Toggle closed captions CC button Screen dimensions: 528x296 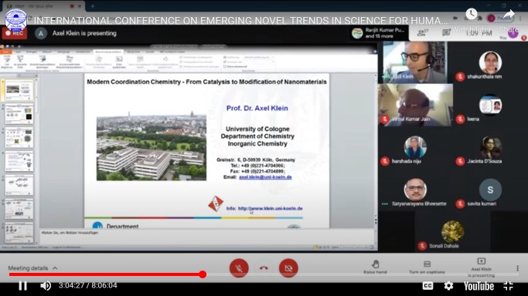428,286
